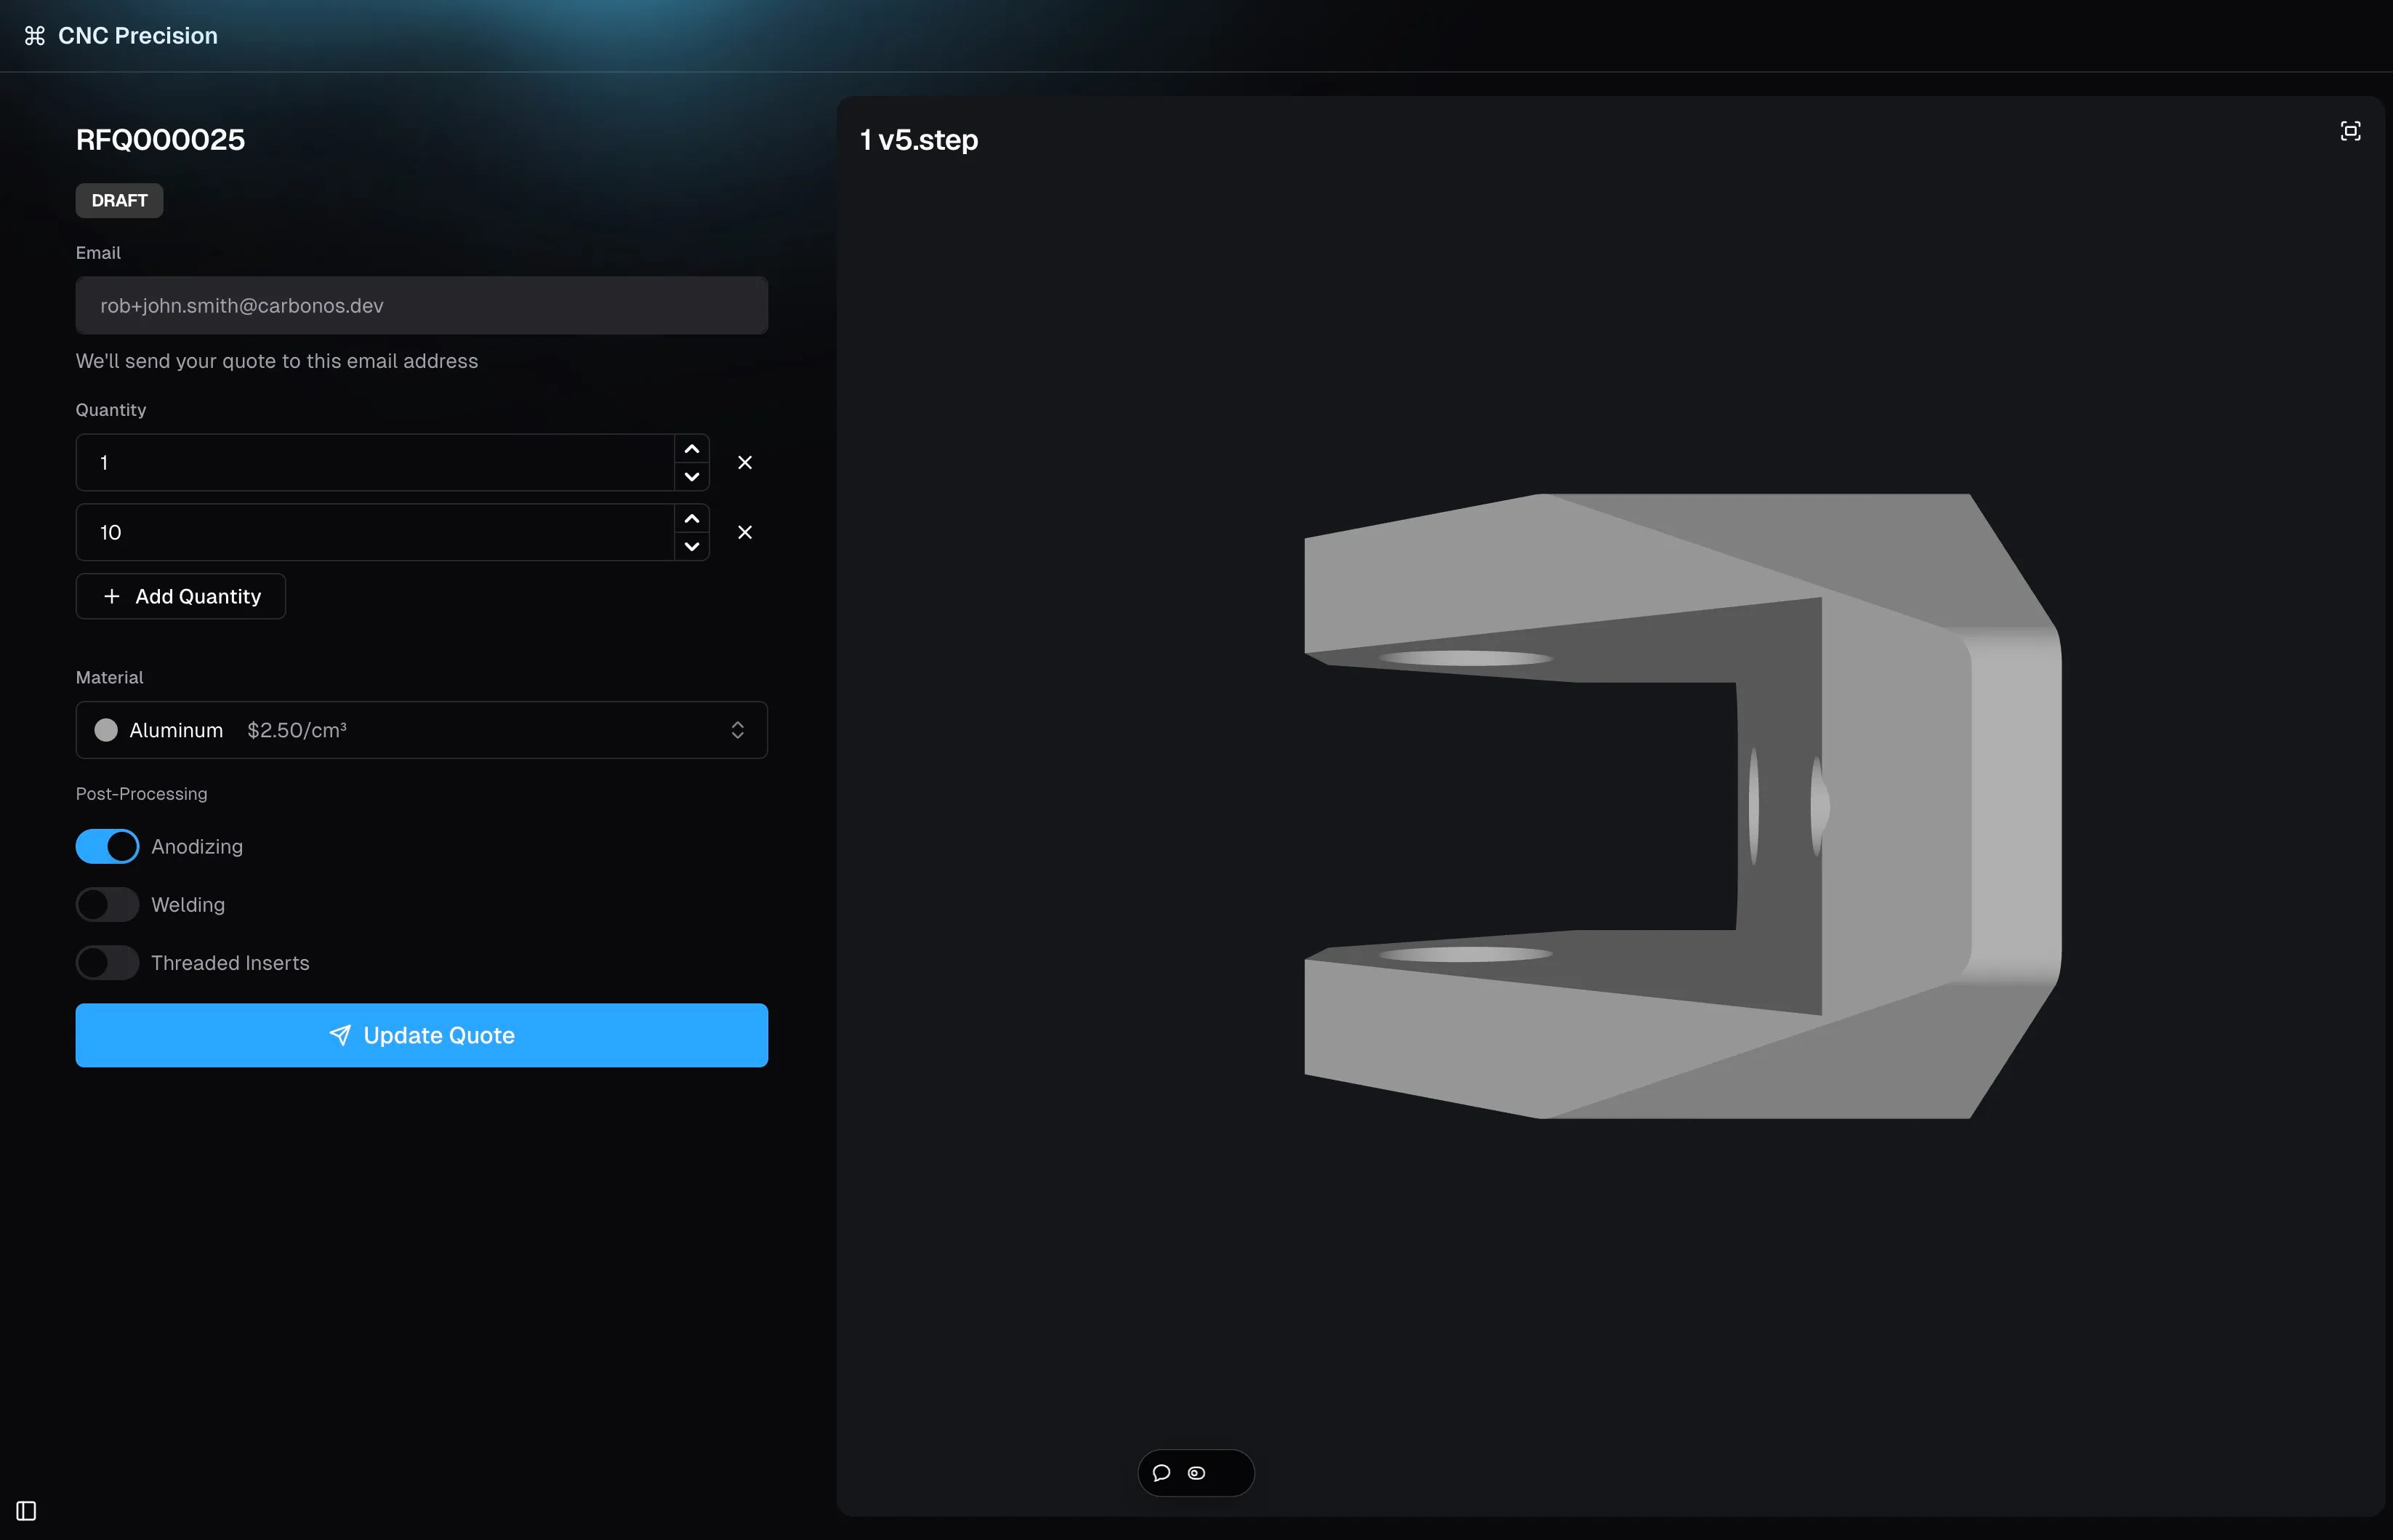Open fullscreen view of the 3D model
Screen dimensions: 2393x1540
2350,131
